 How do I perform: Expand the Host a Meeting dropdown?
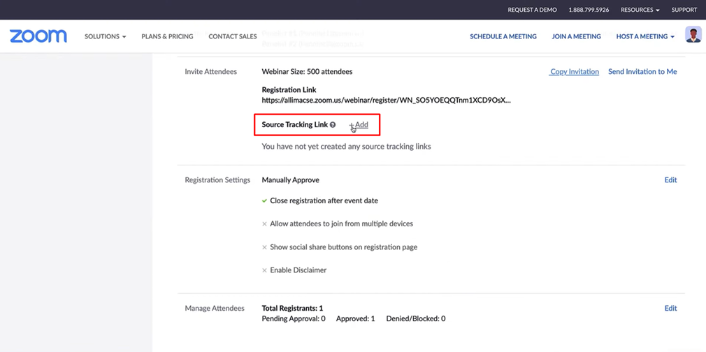[644, 36]
